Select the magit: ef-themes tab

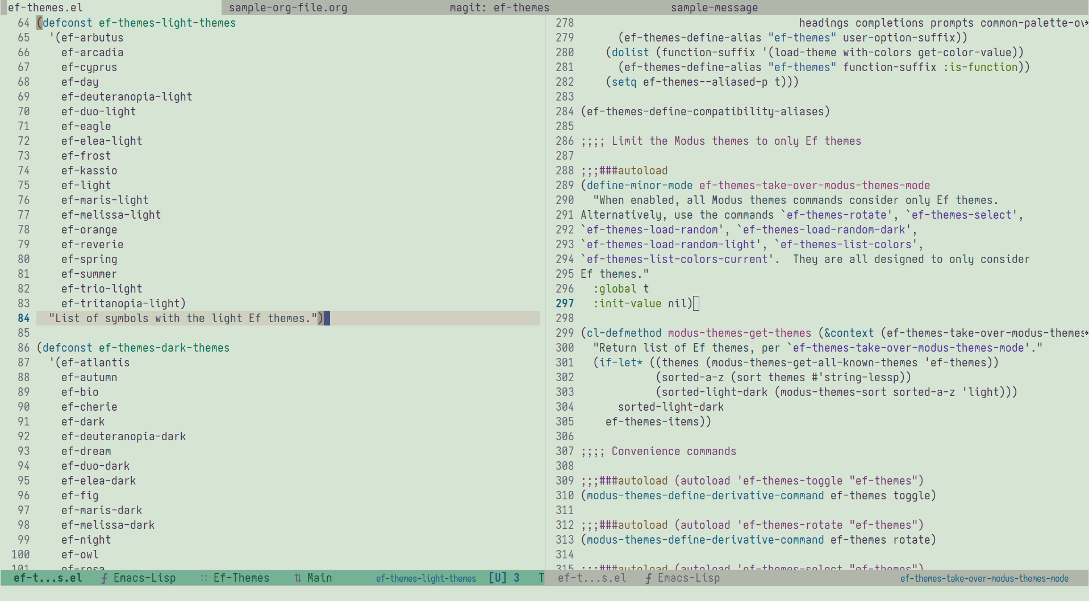coord(499,7)
